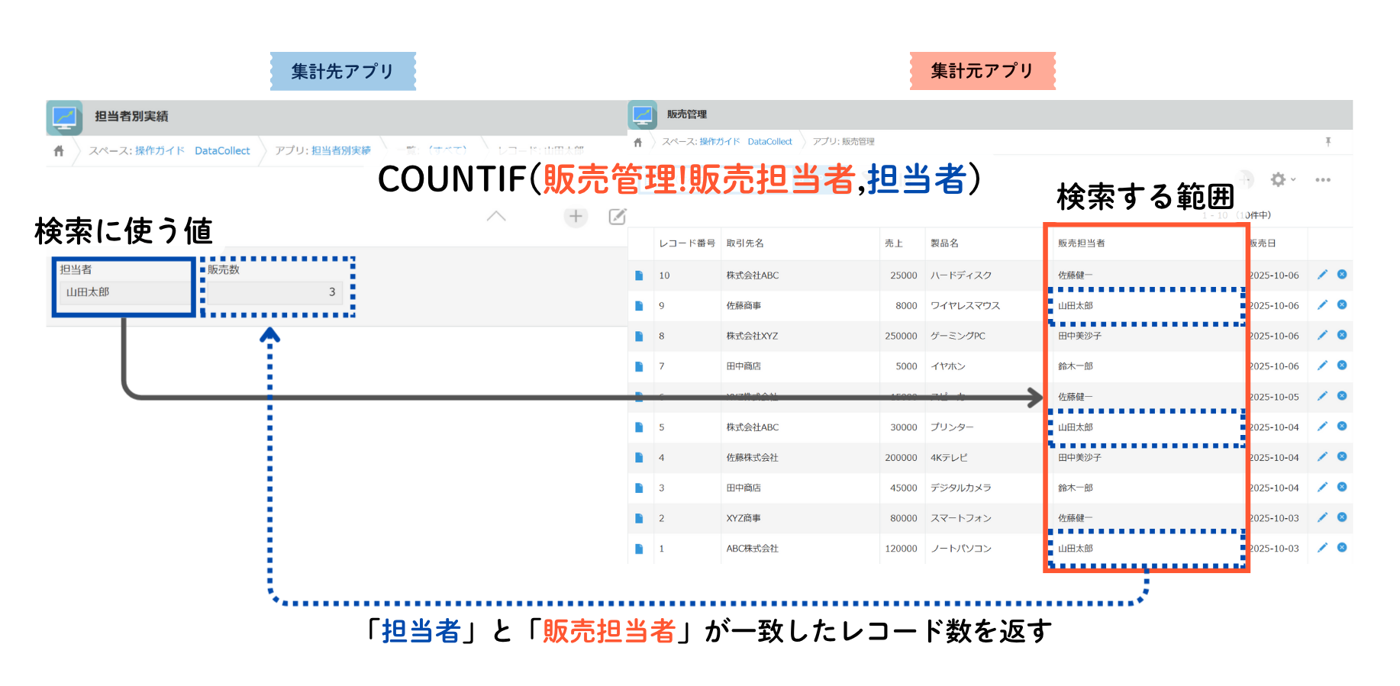Sort by the レコード番号 column header
This screenshot has height=686, width=1400.
pyautogui.click(x=686, y=243)
